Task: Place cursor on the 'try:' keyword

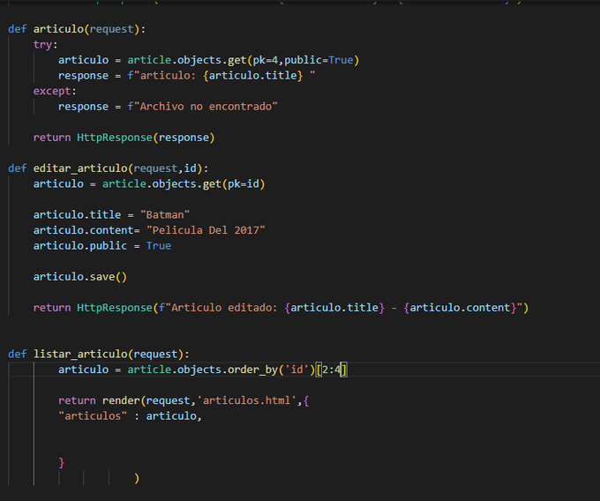Action: 45,45
